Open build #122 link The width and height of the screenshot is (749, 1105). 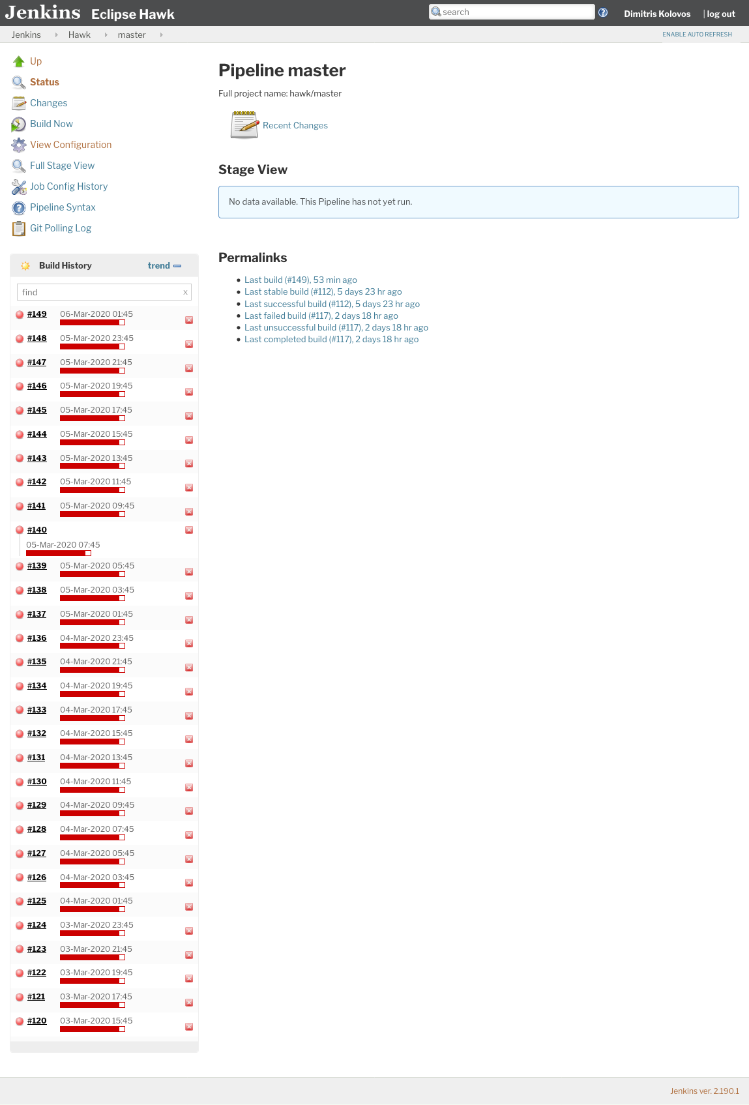(37, 973)
